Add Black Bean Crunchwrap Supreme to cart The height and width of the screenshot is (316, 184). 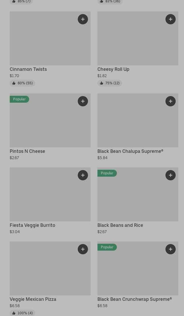[x=171, y=249]
